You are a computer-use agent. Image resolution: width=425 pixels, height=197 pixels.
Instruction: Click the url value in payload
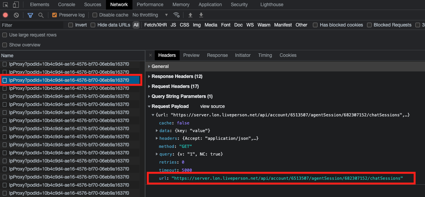coord(287,178)
